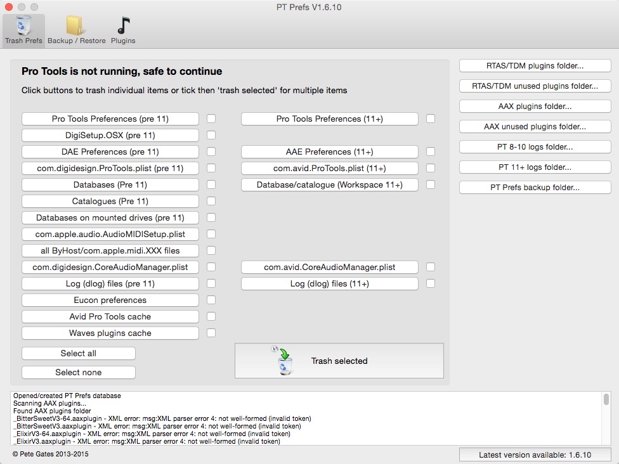Tick the Catalogues (Pre 11) checkbox
This screenshot has height=464, width=619.
[x=211, y=201]
